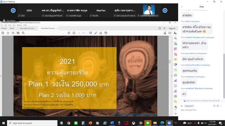
Task: Click the share with others person icon
Action: pos(175,33)
